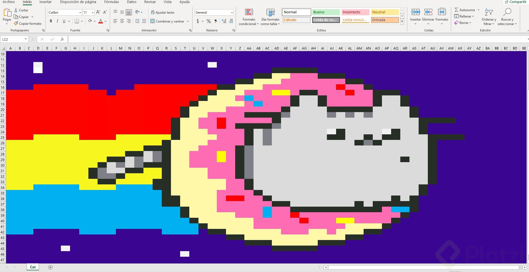The width and height of the screenshot is (529, 272).
Task: Expand Name Box dropdown arrow
Action: (26, 39)
